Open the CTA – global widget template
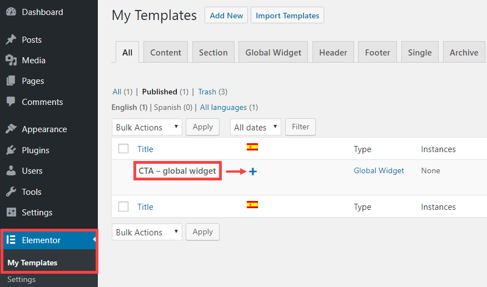Screen dimensions: 487x287 [177, 171]
